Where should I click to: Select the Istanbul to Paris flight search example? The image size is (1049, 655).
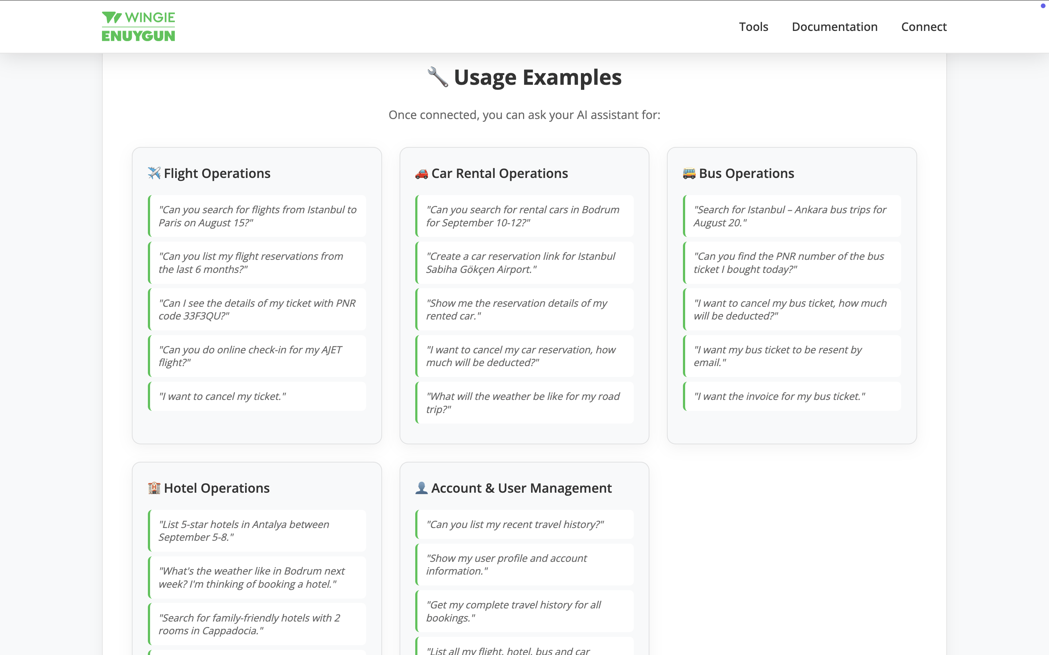tap(258, 216)
